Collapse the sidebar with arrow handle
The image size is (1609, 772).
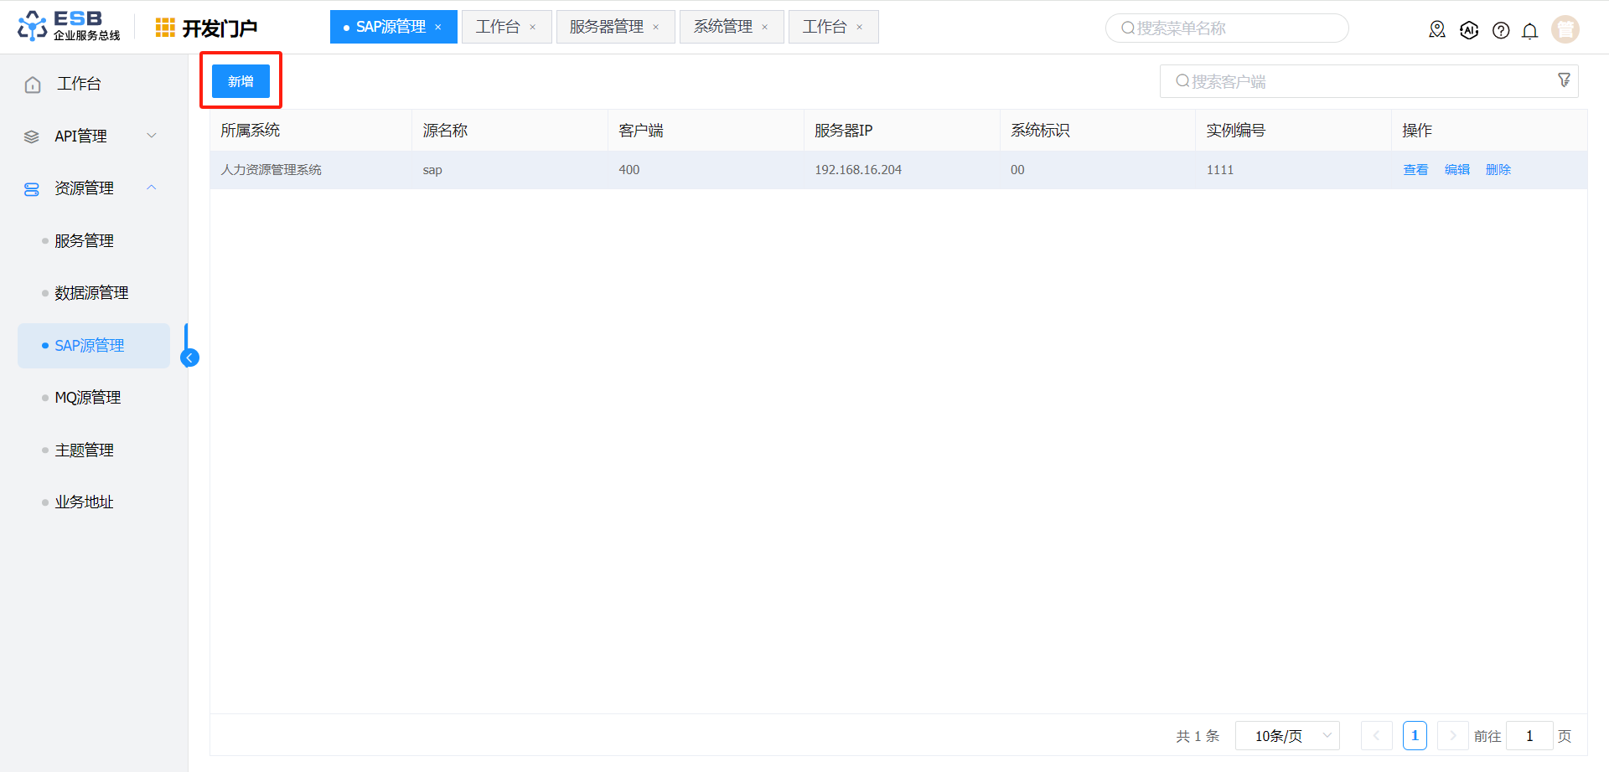(x=190, y=358)
